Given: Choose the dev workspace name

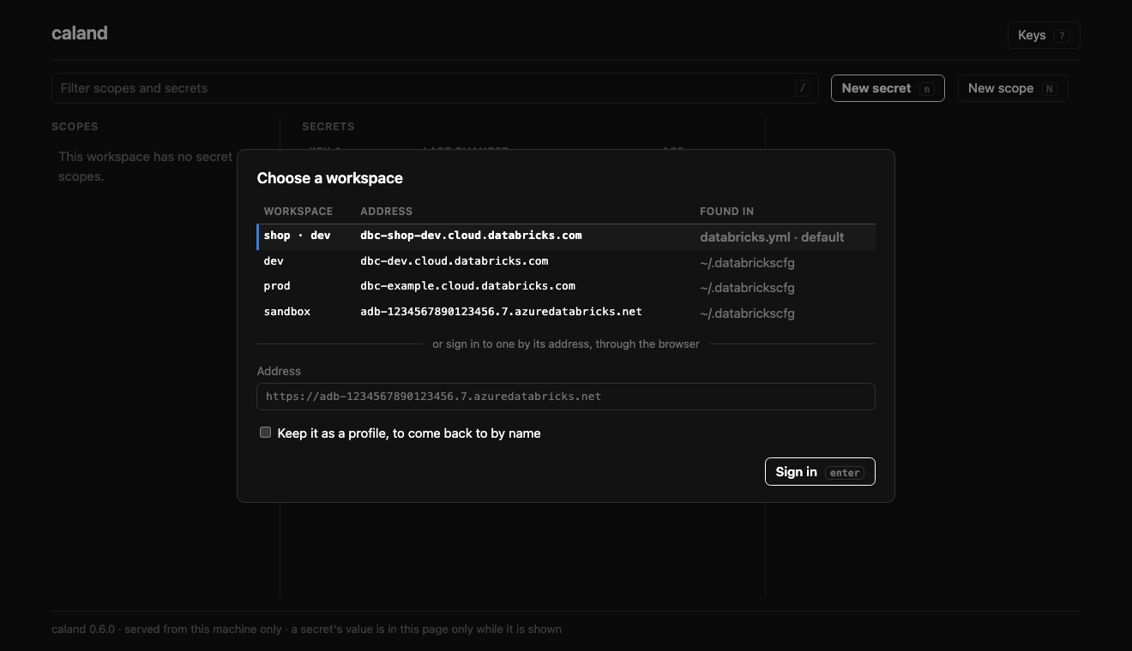Looking at the screenshot, I should pos(274,261).
